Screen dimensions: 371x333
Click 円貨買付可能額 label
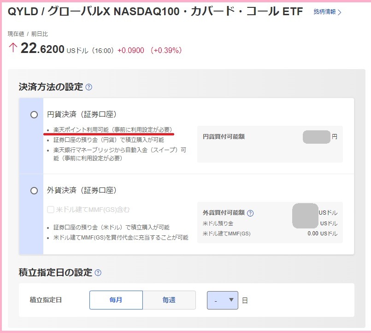click(224, 136)
